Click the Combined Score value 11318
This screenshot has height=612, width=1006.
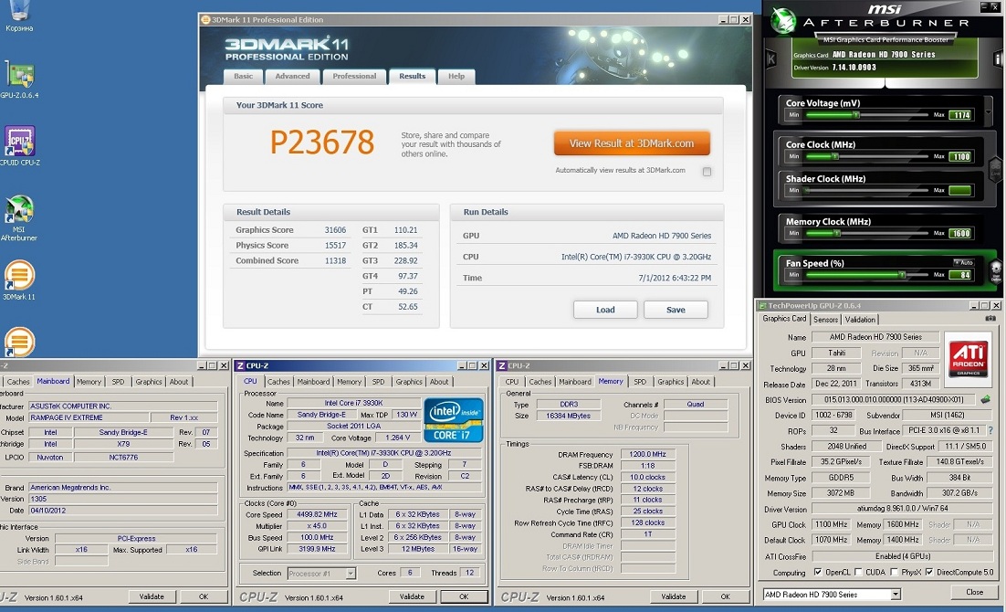click(x=335, y=260)
